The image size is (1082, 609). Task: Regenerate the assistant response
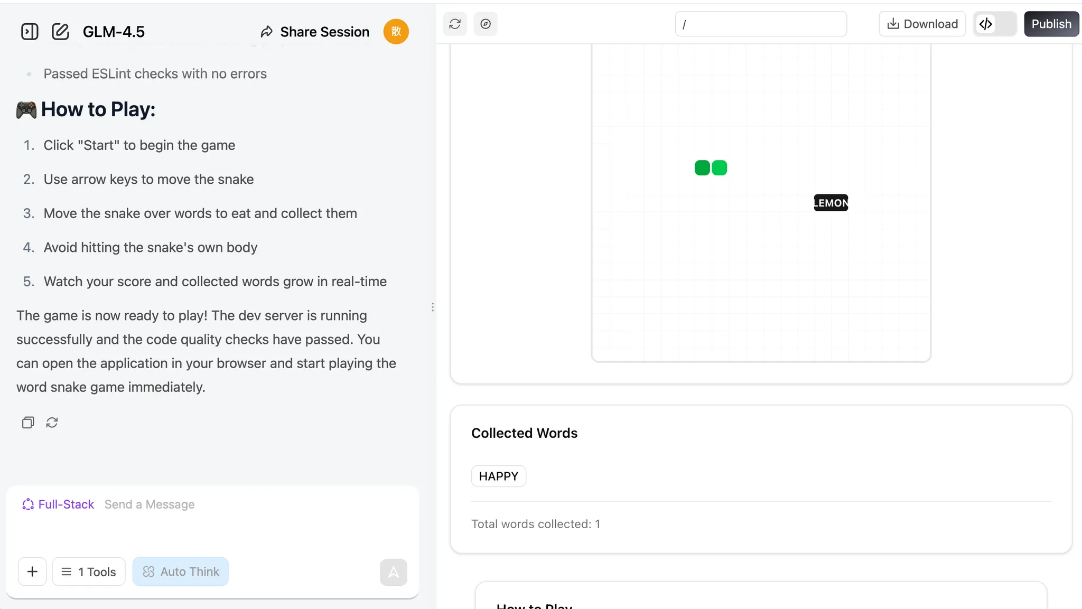[x=52, y=423]
